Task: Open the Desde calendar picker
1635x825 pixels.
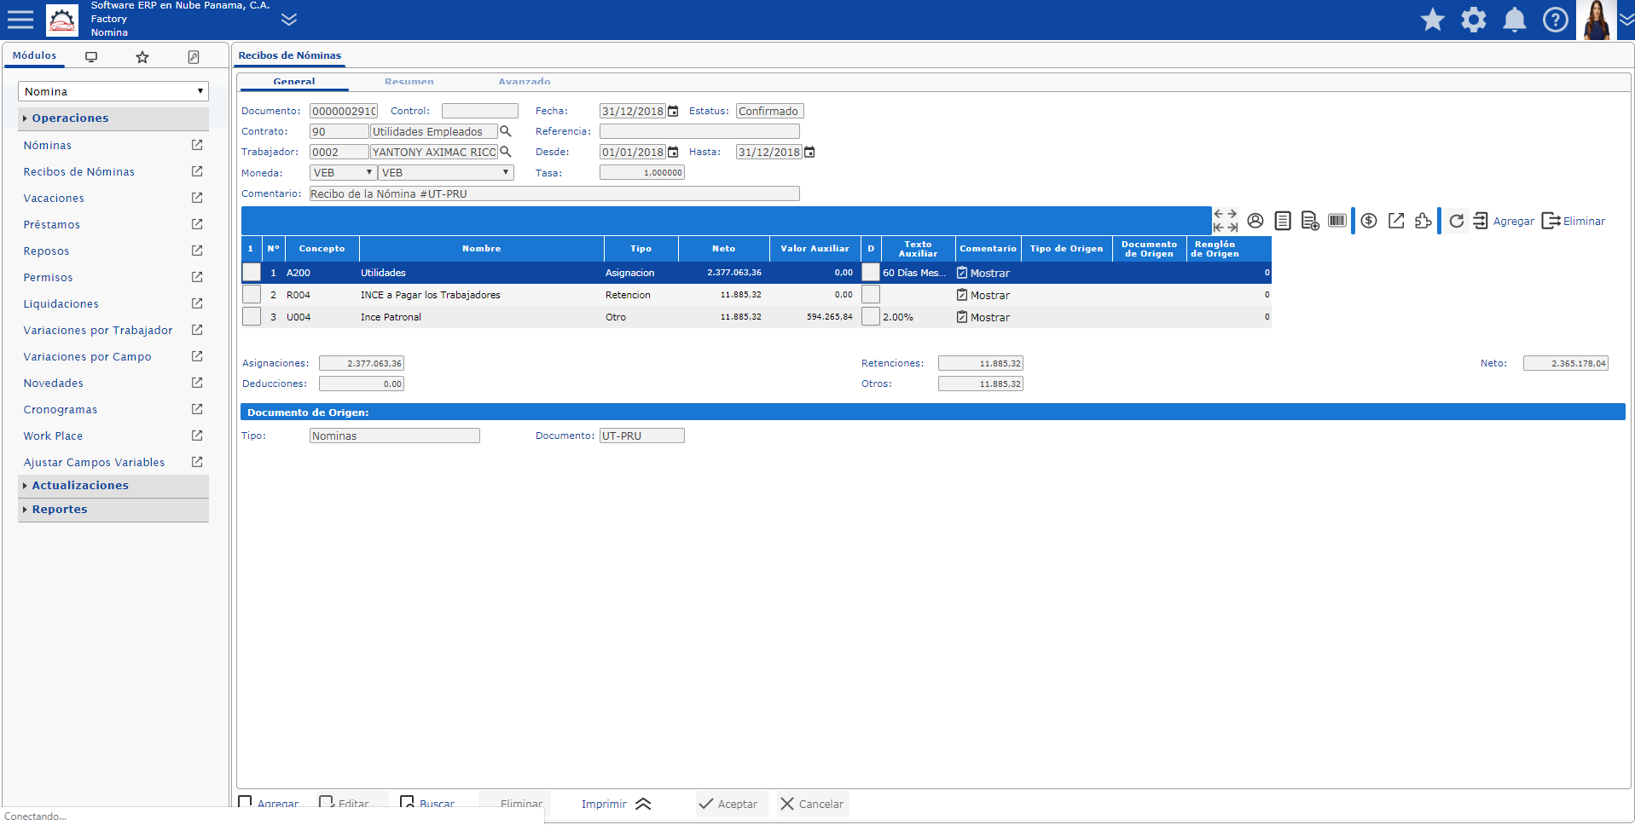Action: (673, 152)
